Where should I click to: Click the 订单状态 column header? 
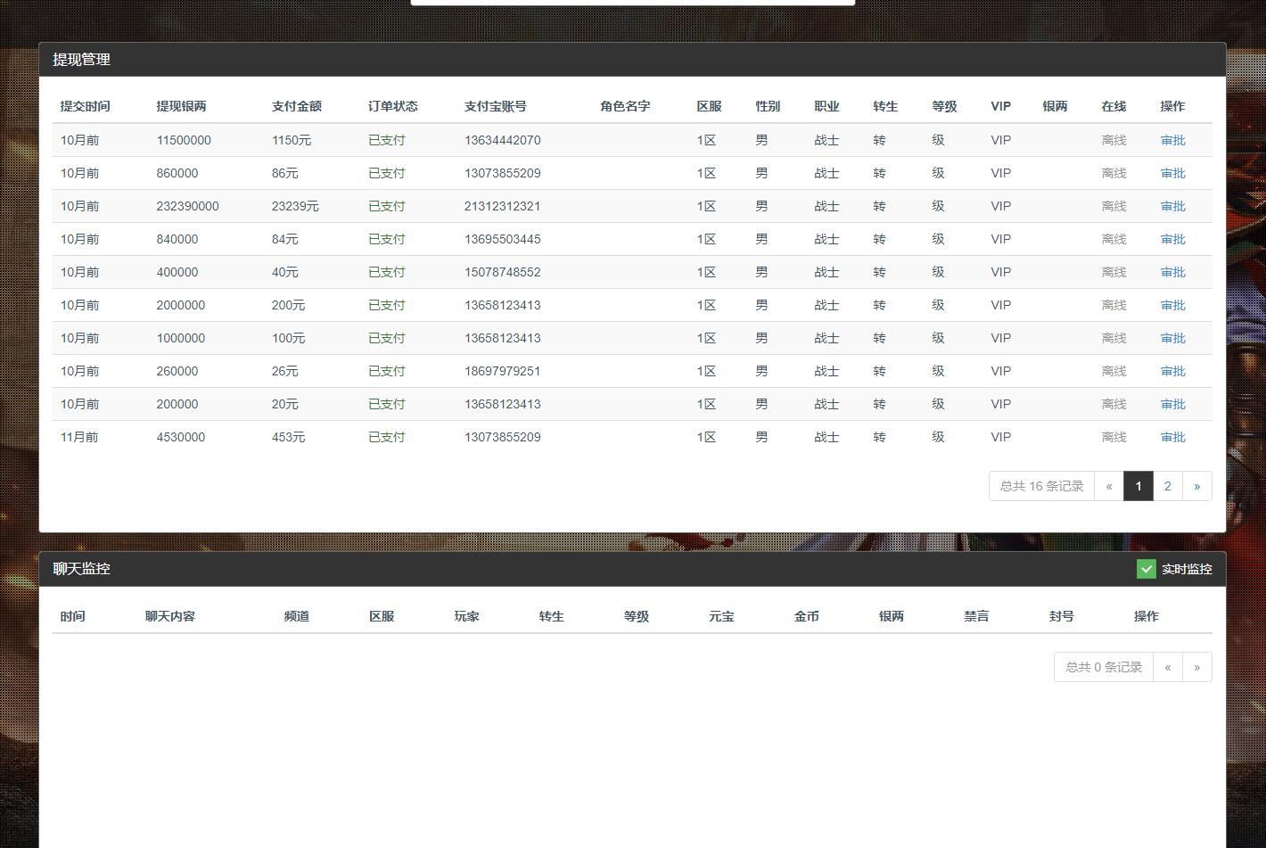coord(393,106)
